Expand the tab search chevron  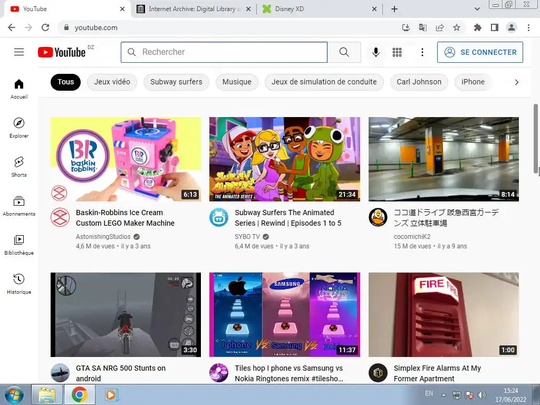477,9
